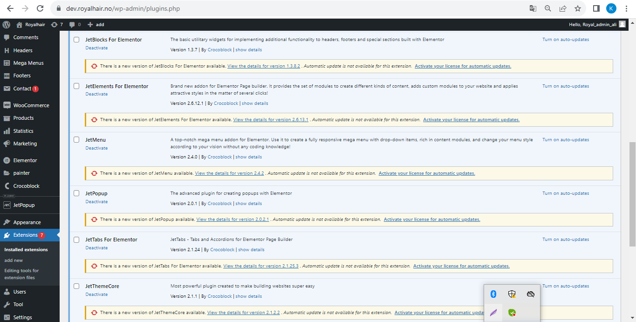The width and height of the screenshot is (636, 322).
Task: Check the JetTabs For Elementor checkbox
Action: [76, 240]
